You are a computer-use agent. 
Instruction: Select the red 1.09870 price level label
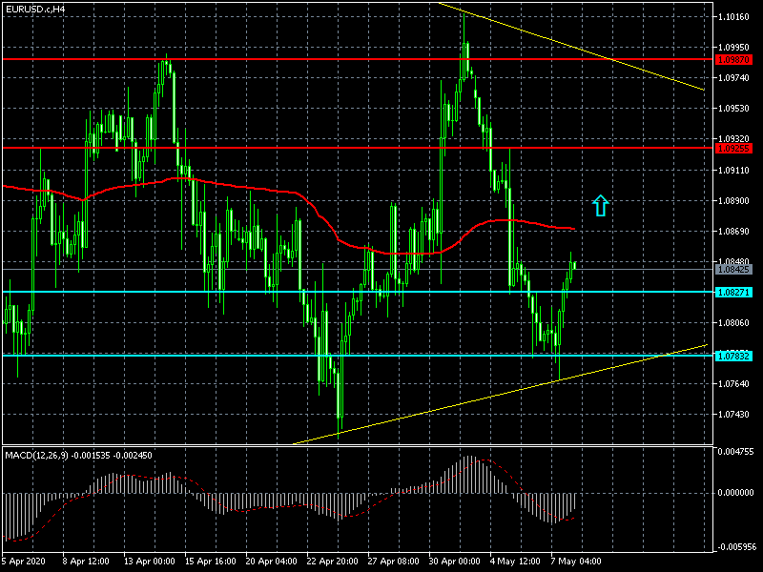tap(733, 59)
